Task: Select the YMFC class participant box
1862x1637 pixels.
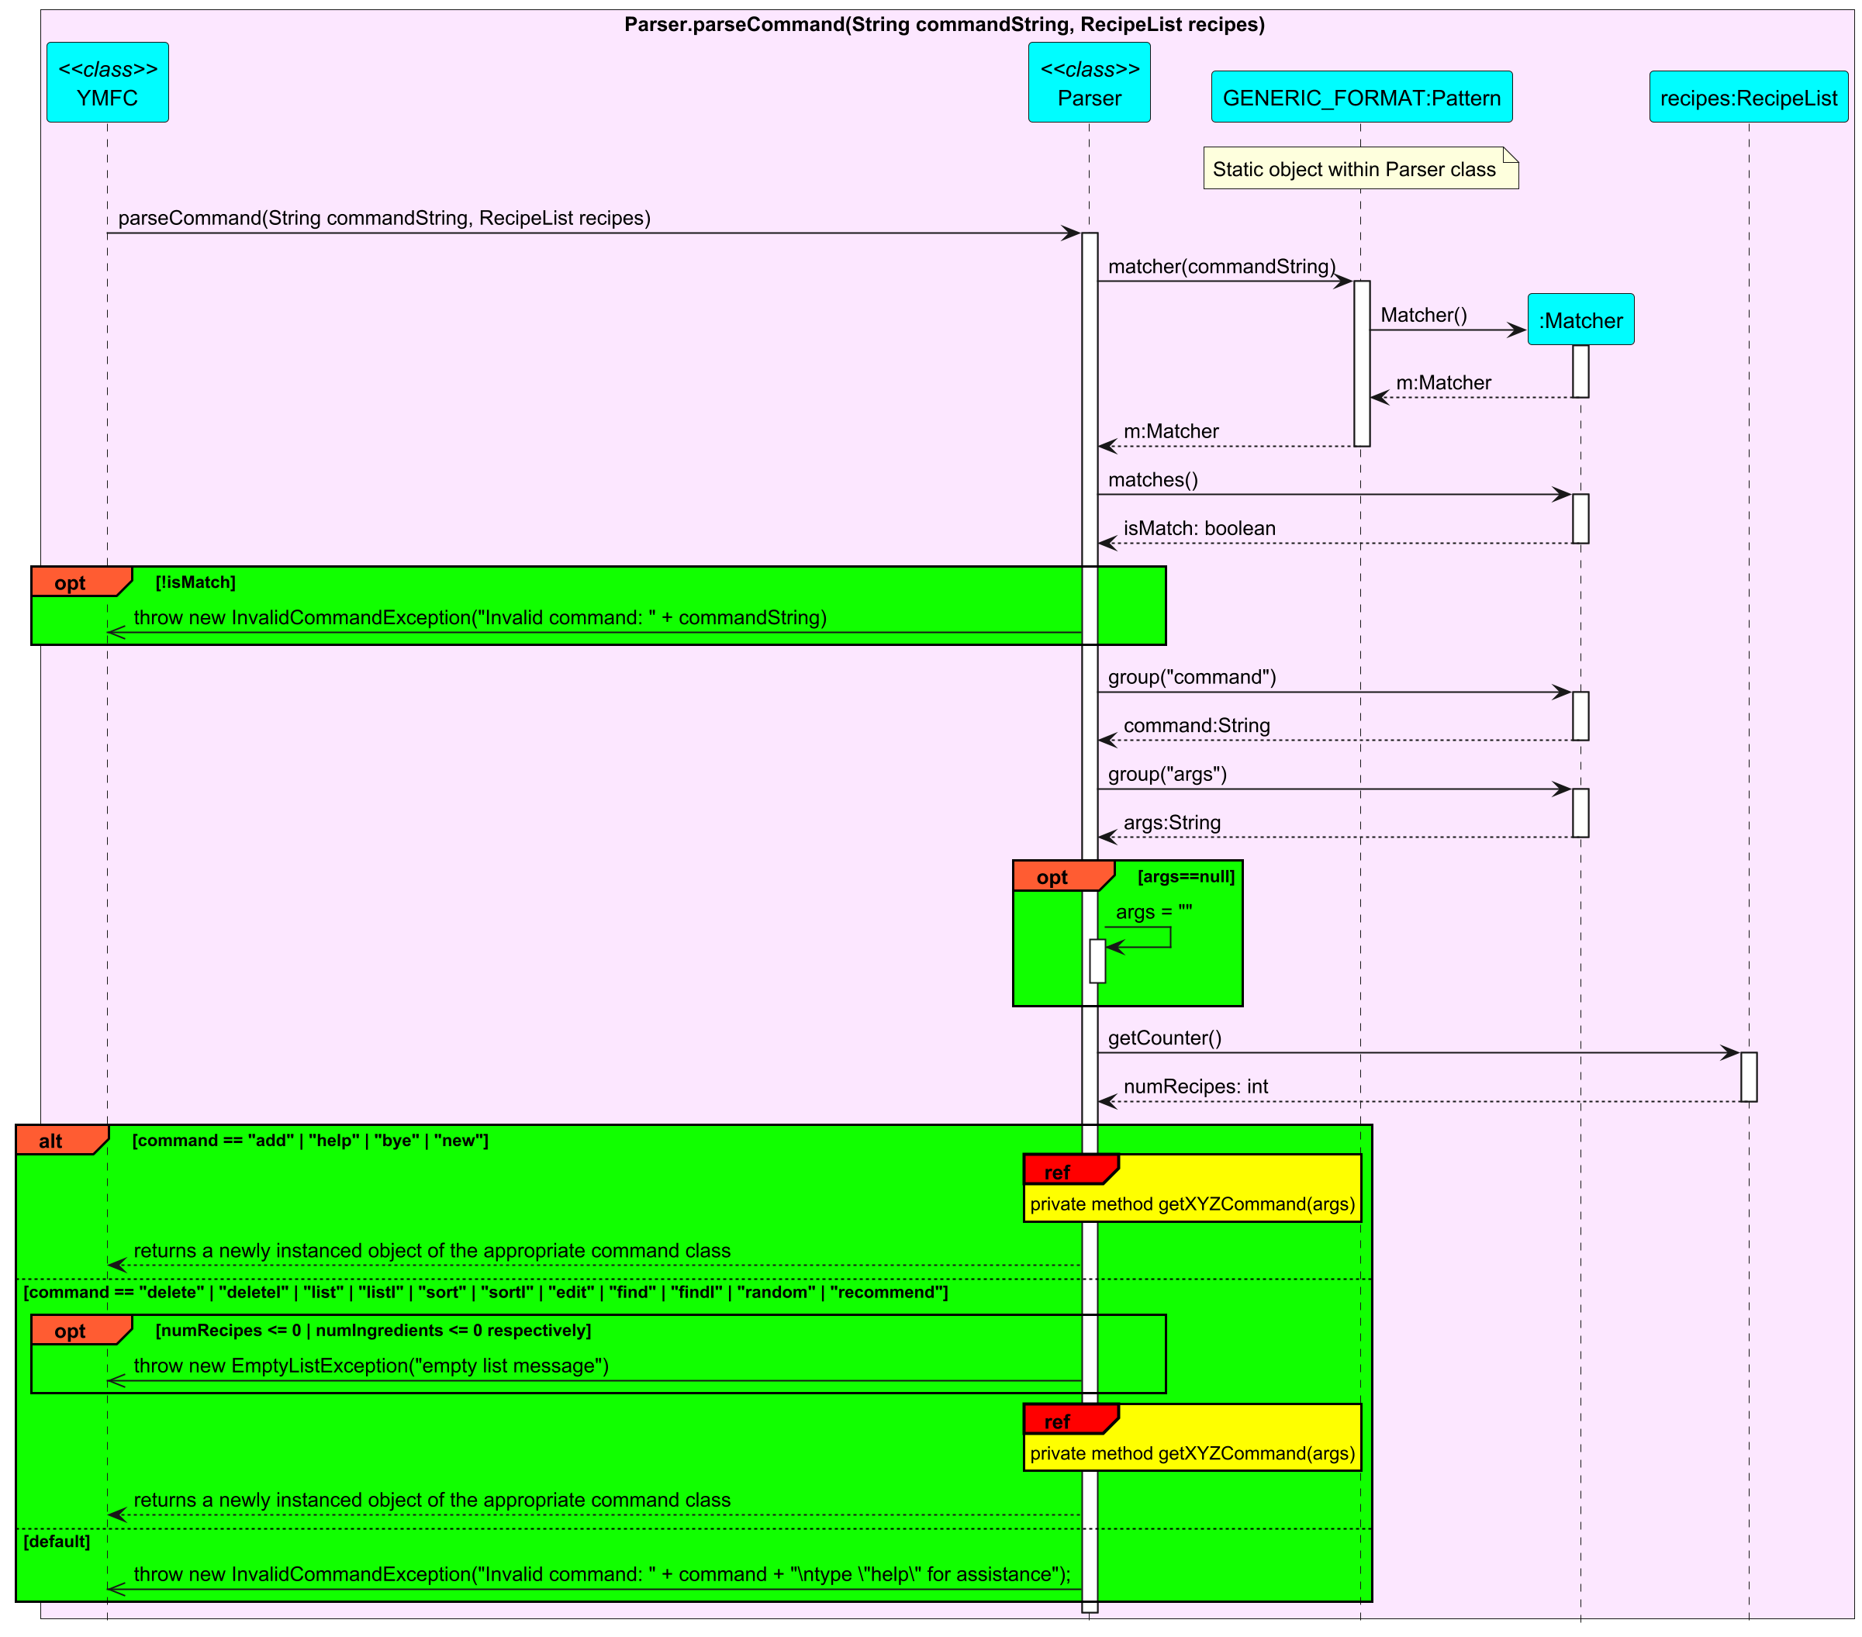Action: [x=108, y=82]
